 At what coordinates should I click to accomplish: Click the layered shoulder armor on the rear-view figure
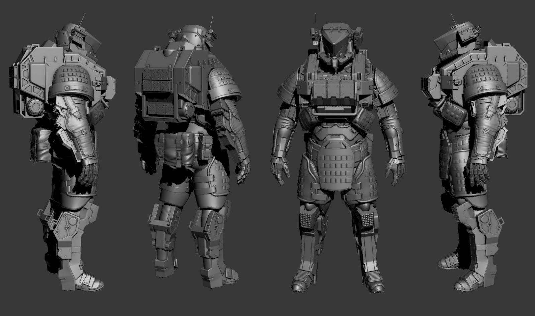tap(227, 83)
